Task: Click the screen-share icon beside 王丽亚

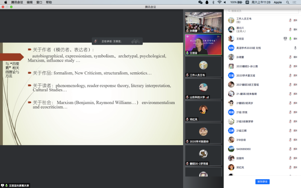Action: tap(285, 39)
